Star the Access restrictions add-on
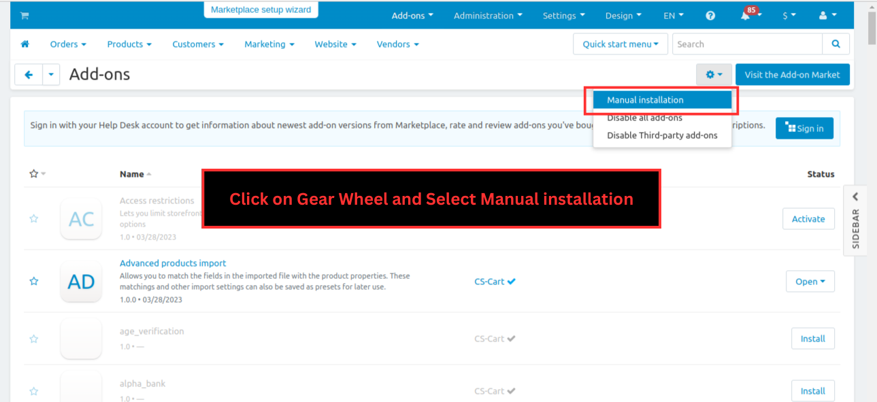 [33, 218]
